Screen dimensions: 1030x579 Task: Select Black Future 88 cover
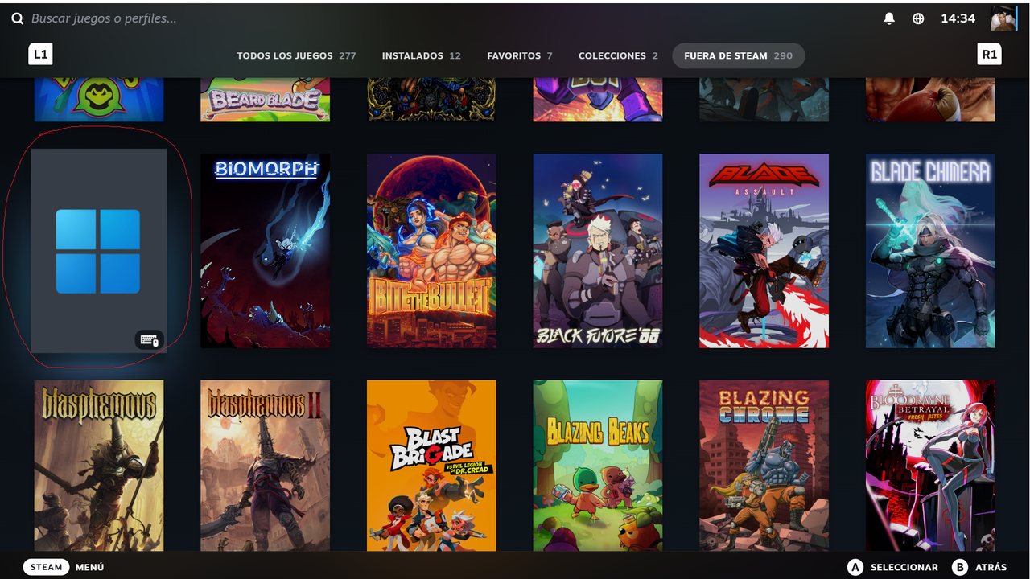pos(598,251)
